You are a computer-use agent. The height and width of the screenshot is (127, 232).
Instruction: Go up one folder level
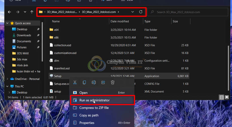point(32,12)
